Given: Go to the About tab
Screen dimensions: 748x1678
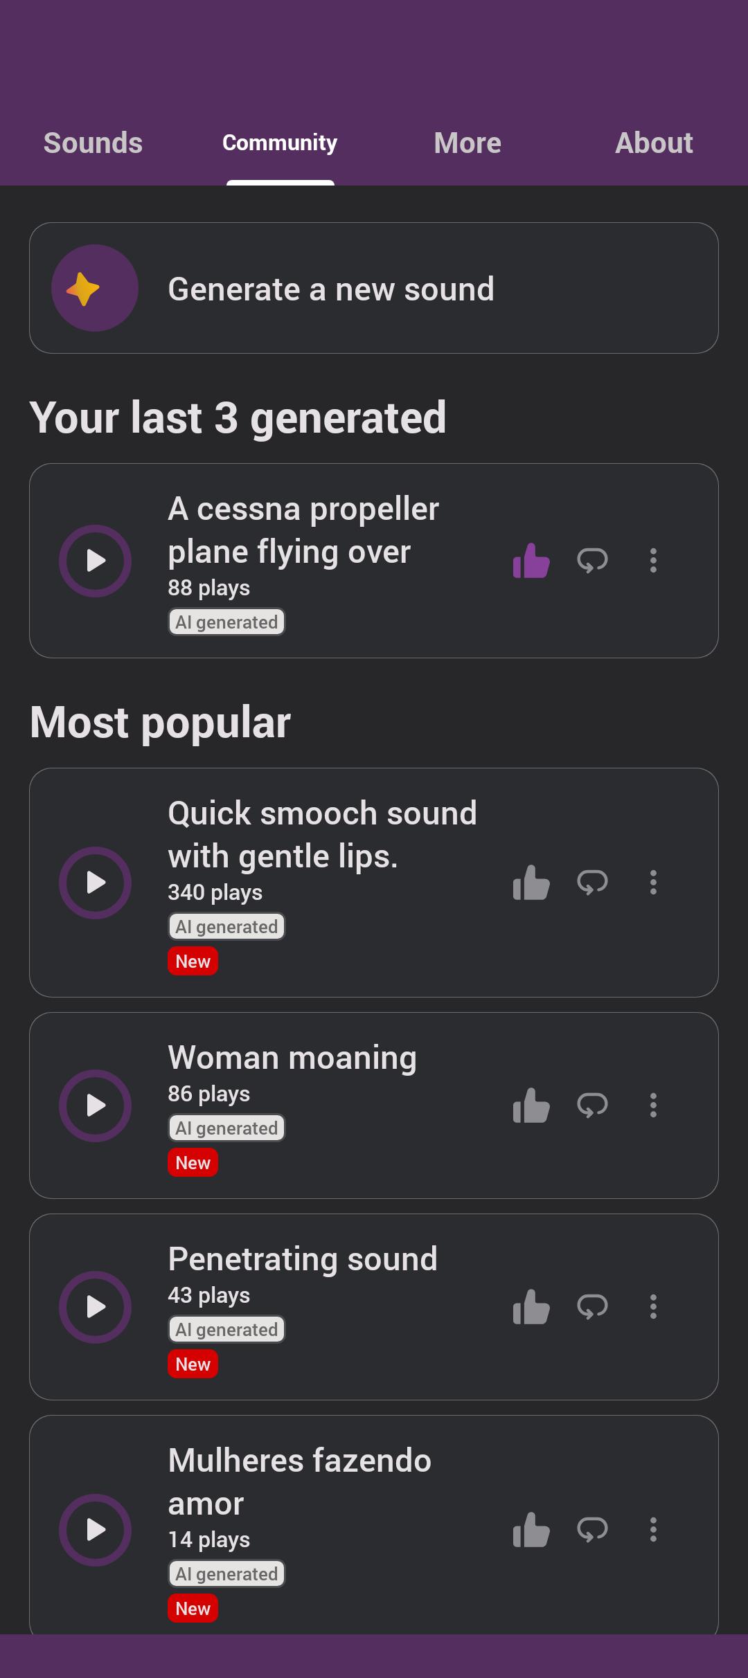Looking at the screenshot, I should (x=654, y=143).
